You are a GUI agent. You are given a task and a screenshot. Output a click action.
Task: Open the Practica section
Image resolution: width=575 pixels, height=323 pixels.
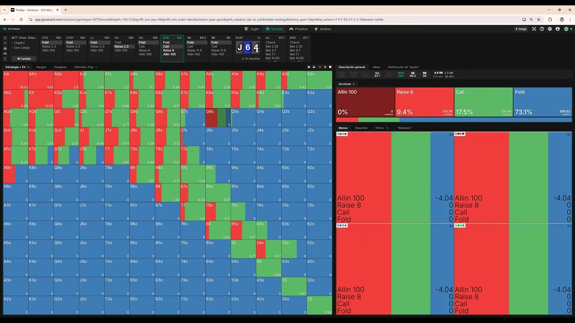coord(298,29)
